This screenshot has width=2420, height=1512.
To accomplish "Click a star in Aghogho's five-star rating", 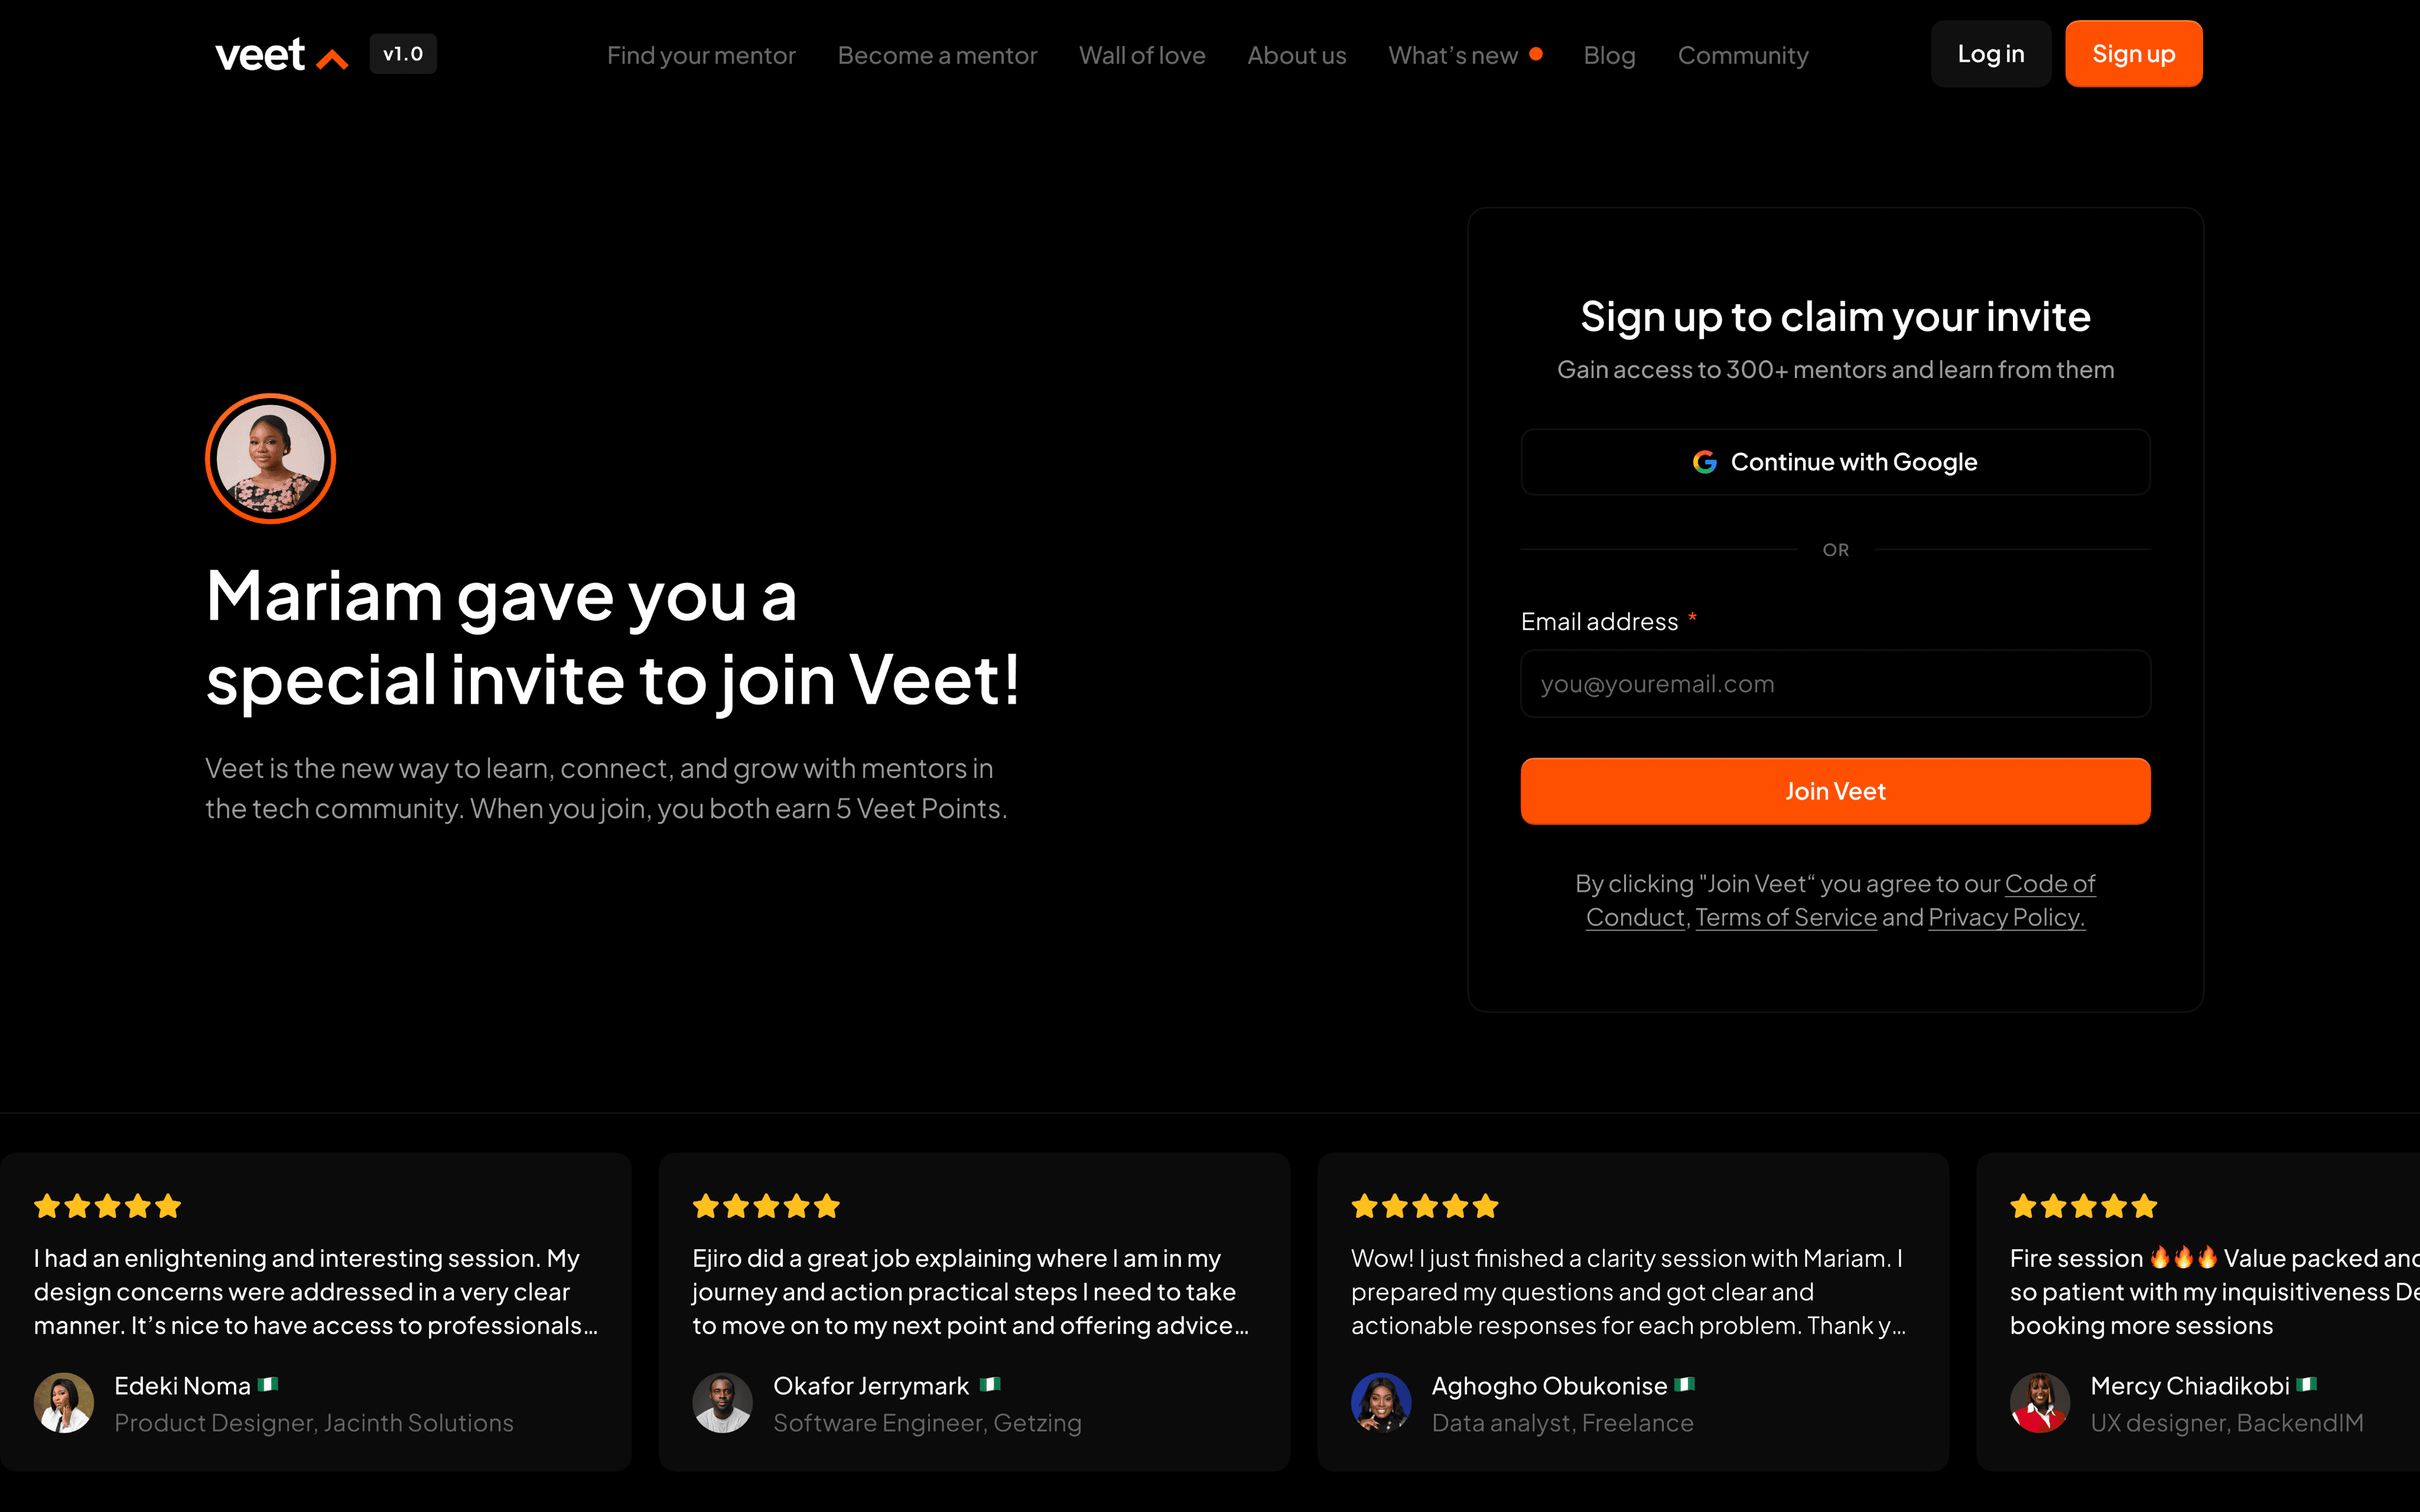I will tap(1423, 1205).
